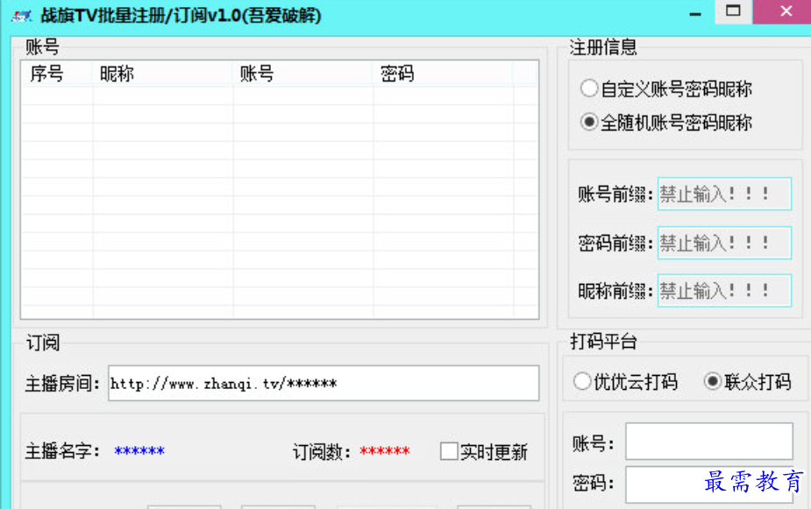The width and height of the screenshot is (811, 509).
Task: Click the 打码平台 账号 input field
Action: click(x=709, y=442)
